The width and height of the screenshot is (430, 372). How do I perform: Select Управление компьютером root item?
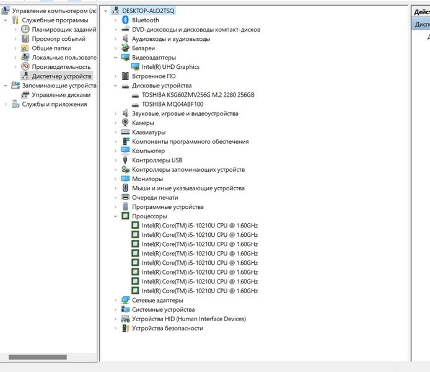click(55, 11)
